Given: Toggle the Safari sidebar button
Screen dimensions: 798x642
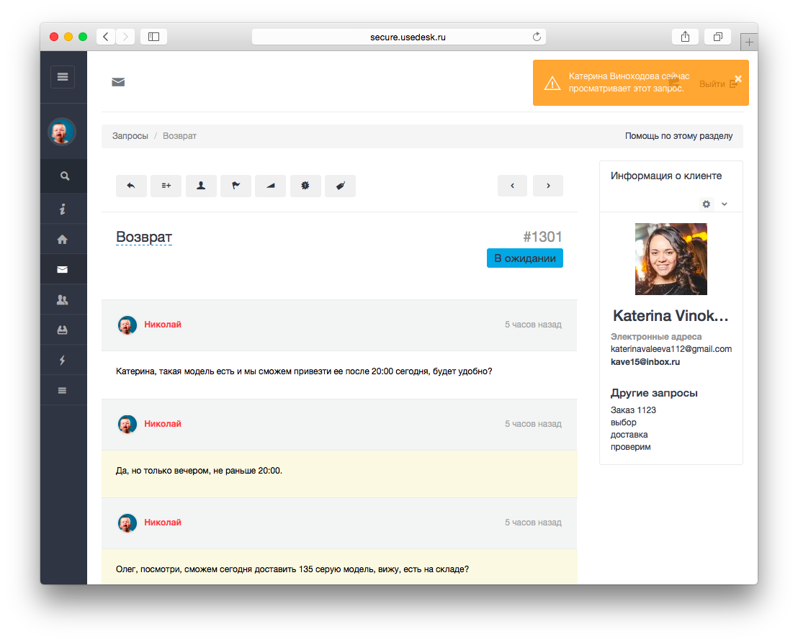Looking at the screenshot, I should point(153,37).
